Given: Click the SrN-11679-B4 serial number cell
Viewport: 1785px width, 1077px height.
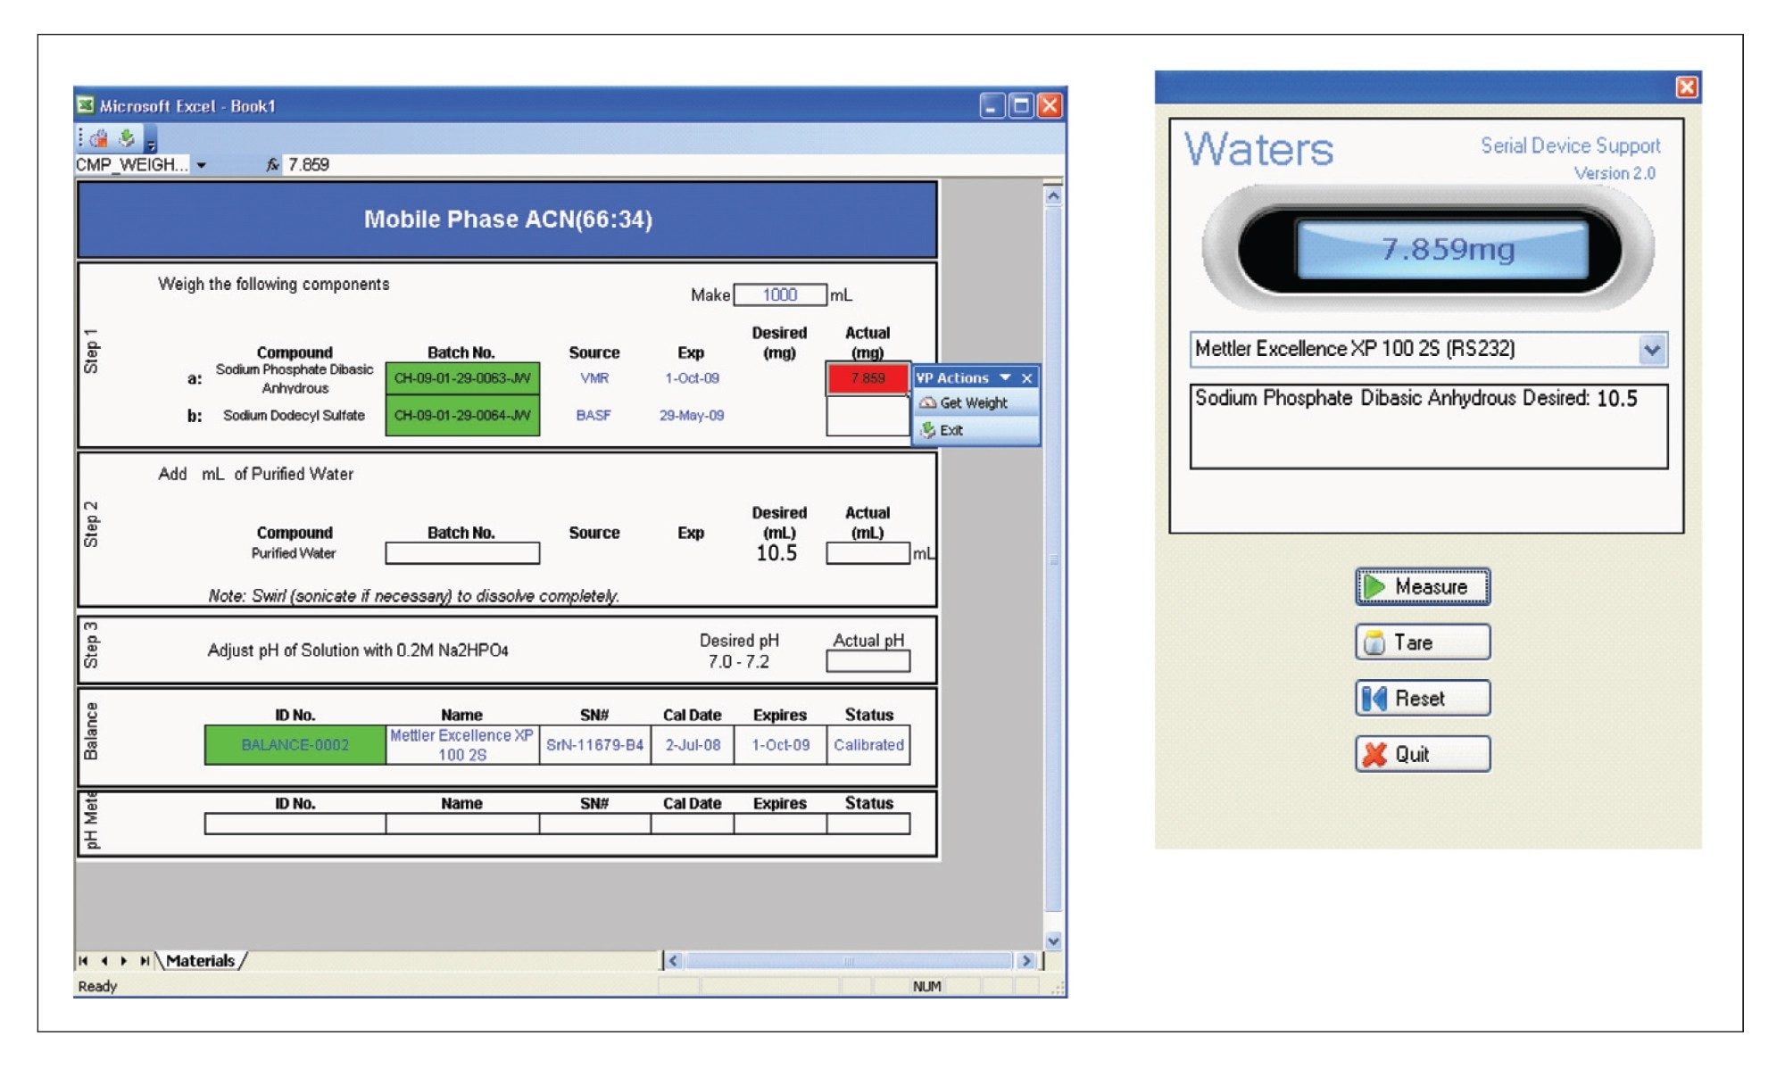Looking at the screenshot, I should [x=594, y=745].
